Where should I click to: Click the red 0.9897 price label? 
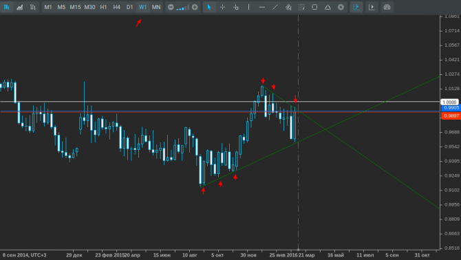[451, 116]
